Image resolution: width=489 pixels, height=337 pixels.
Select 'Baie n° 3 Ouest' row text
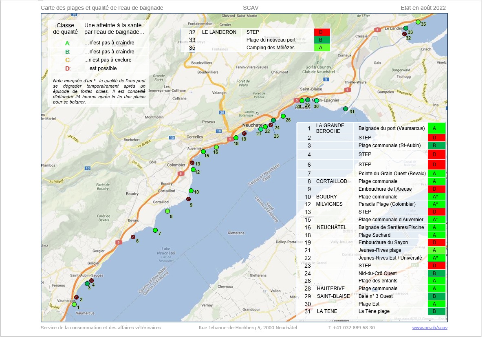pyautogui.click(x=376, y=296)
